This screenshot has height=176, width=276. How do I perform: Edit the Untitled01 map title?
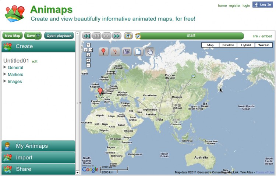click(x=35, y=61)
